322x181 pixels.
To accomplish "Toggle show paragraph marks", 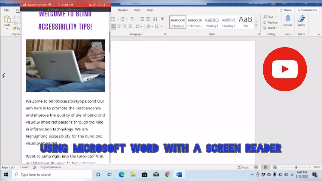I will pos(163,19).
